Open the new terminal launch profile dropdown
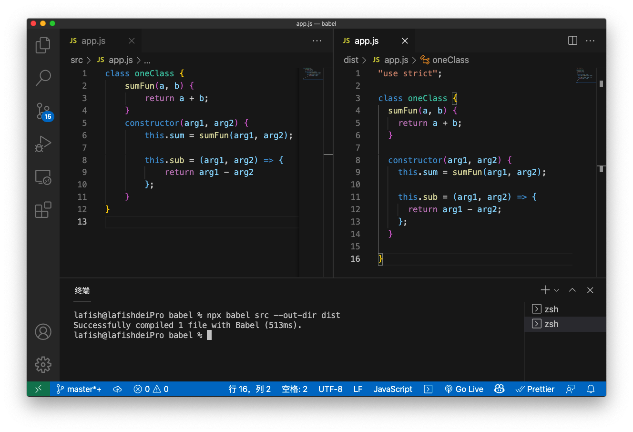This screenshot has width=633, height=432. point(557,290)
